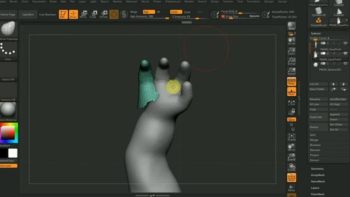
Task: Click the orange gizmo 3D icon
Action: (x=114, y=15)
